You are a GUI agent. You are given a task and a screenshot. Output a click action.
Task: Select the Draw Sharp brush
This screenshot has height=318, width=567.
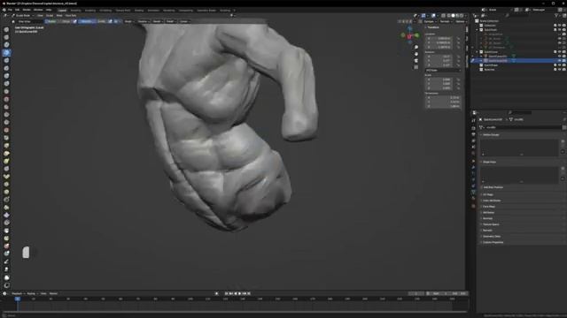pyautogui.click(x=6, y=37)
